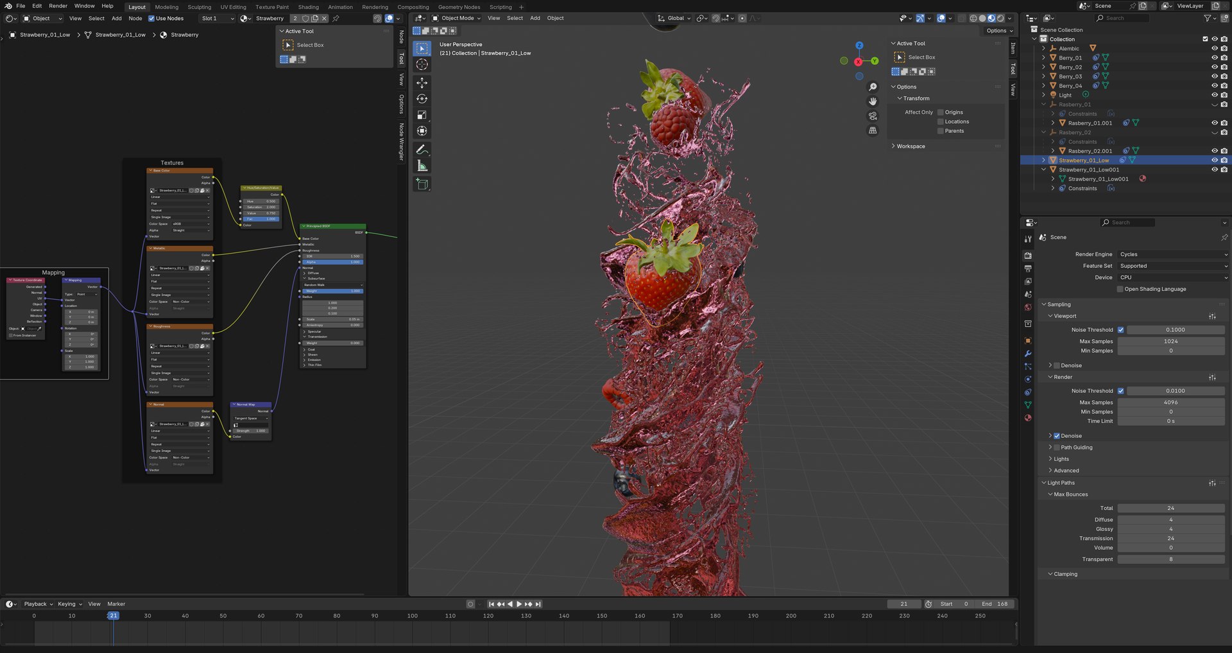Open the Render Engine Cycles dropdown

[1173, 255]
